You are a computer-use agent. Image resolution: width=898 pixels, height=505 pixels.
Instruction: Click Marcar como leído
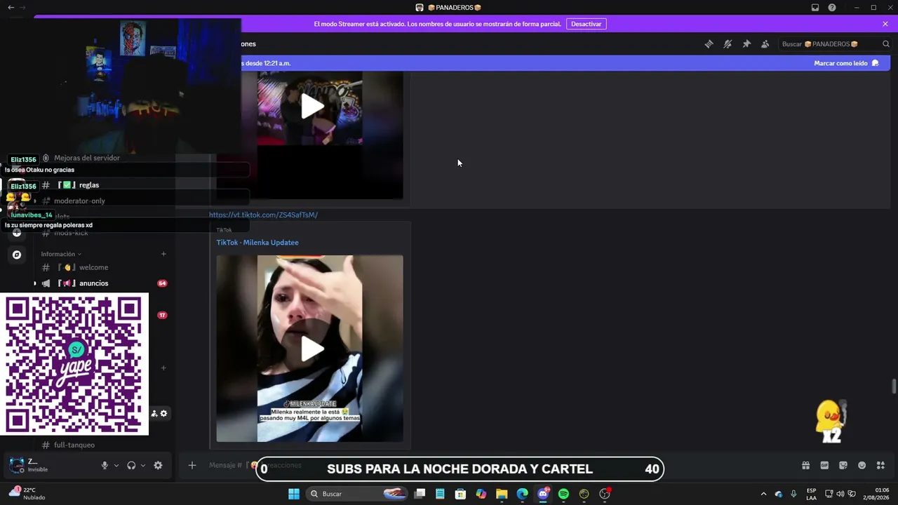[846, 63]
